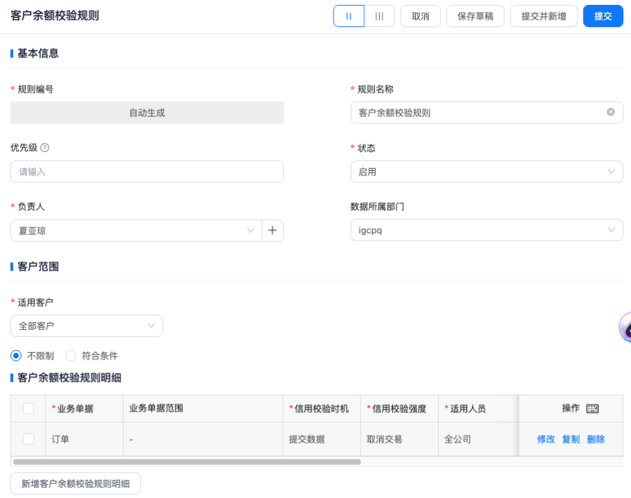Open floating assistant avatar at right edge
631x498 pixels.
[625, 328]
